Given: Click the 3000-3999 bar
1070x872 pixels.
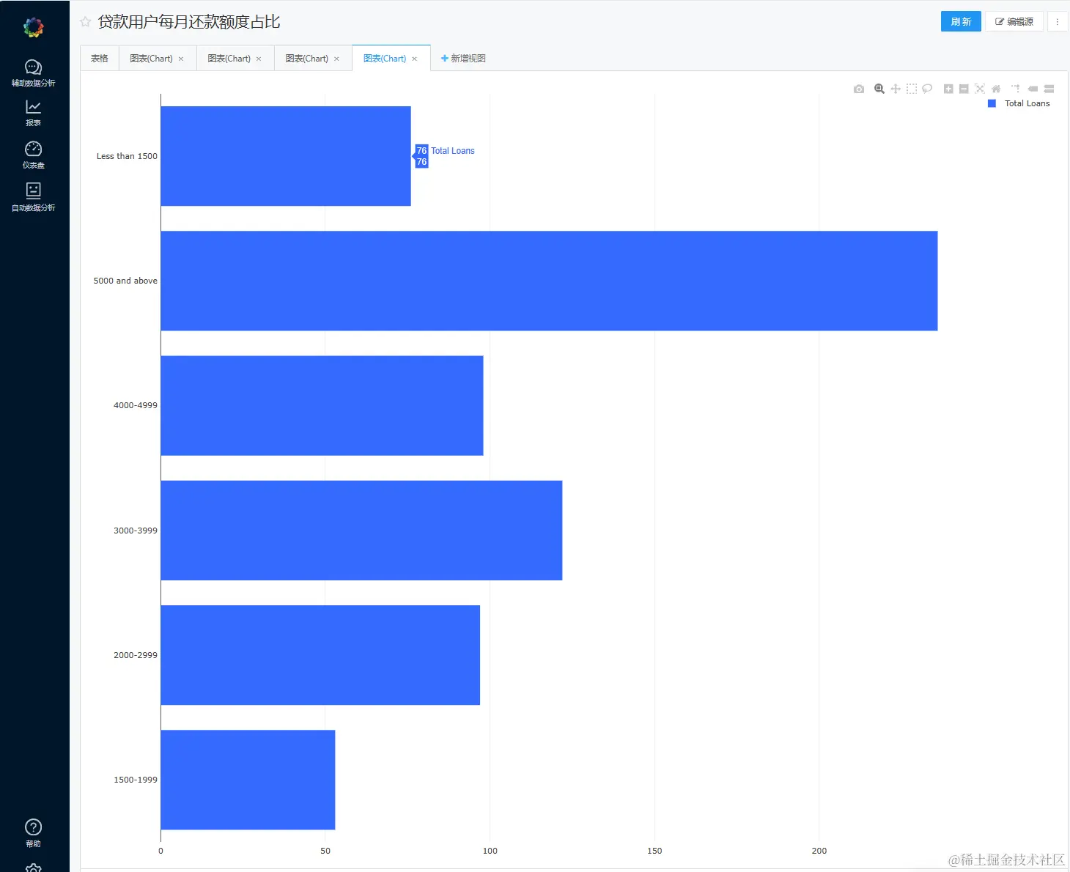Looking at the screenshot, I should point(361,531).
